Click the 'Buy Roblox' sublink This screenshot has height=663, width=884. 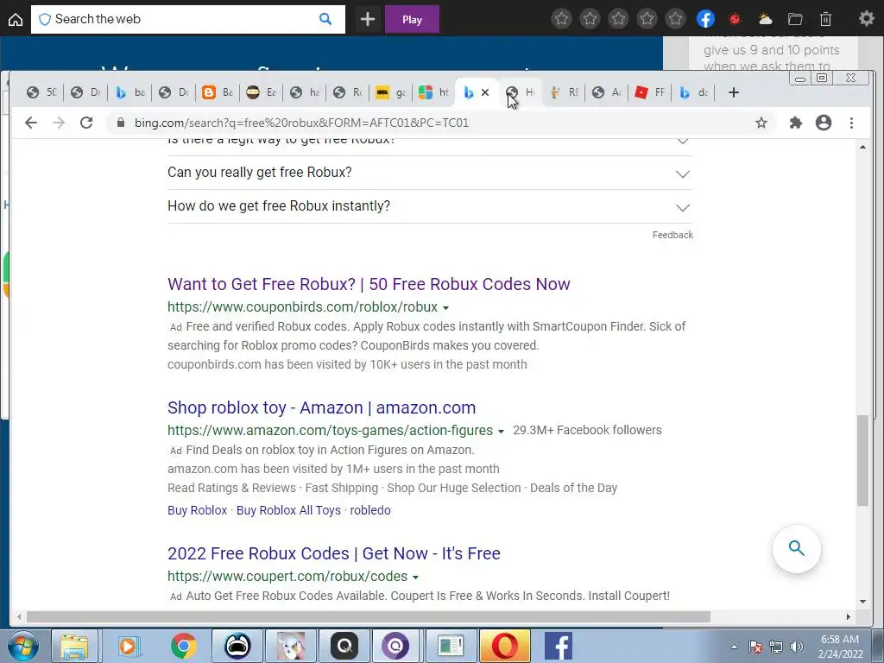tap(198, 510)
